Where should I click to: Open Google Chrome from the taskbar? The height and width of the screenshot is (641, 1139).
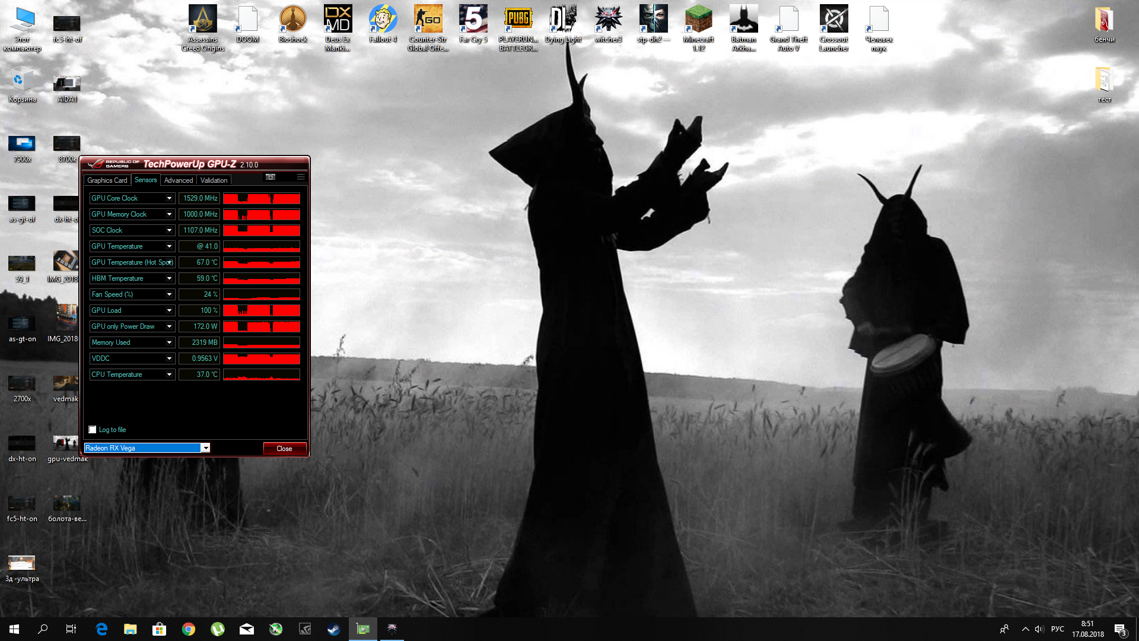(189, 629)
